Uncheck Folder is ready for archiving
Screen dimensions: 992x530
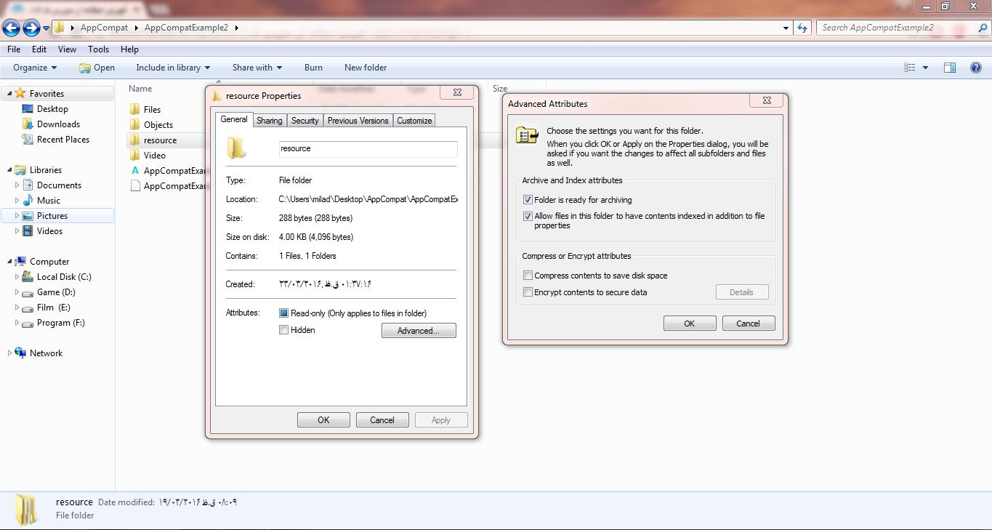click(x=528, y=200)
